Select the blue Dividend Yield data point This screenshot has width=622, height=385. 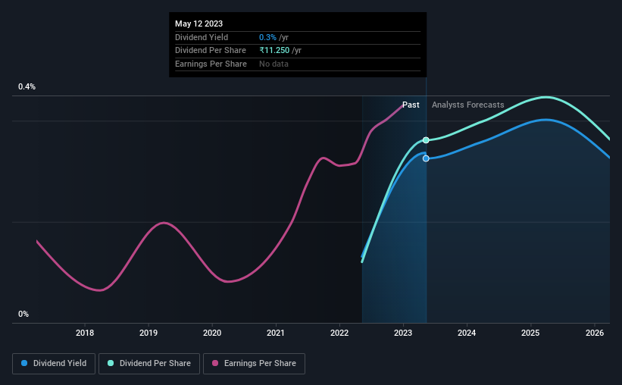pos(426,158)
